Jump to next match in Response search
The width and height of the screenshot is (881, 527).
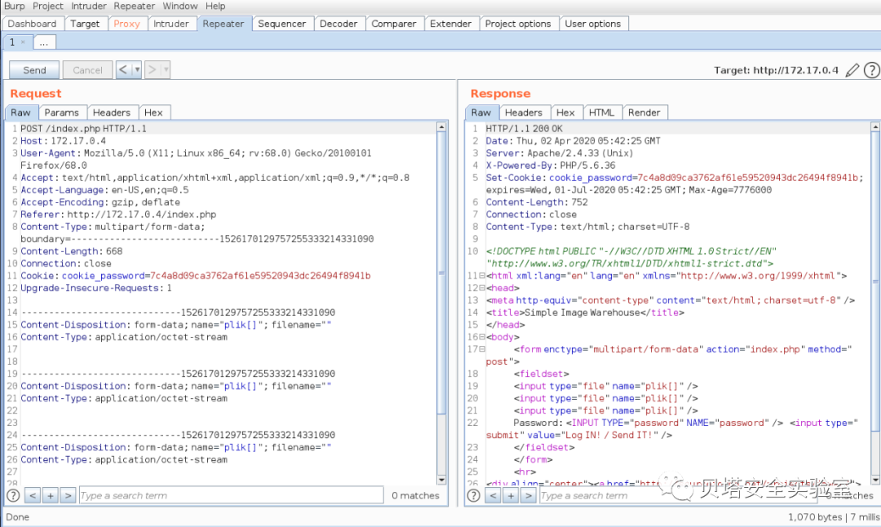pyautogui.click(x=528, y=495)
